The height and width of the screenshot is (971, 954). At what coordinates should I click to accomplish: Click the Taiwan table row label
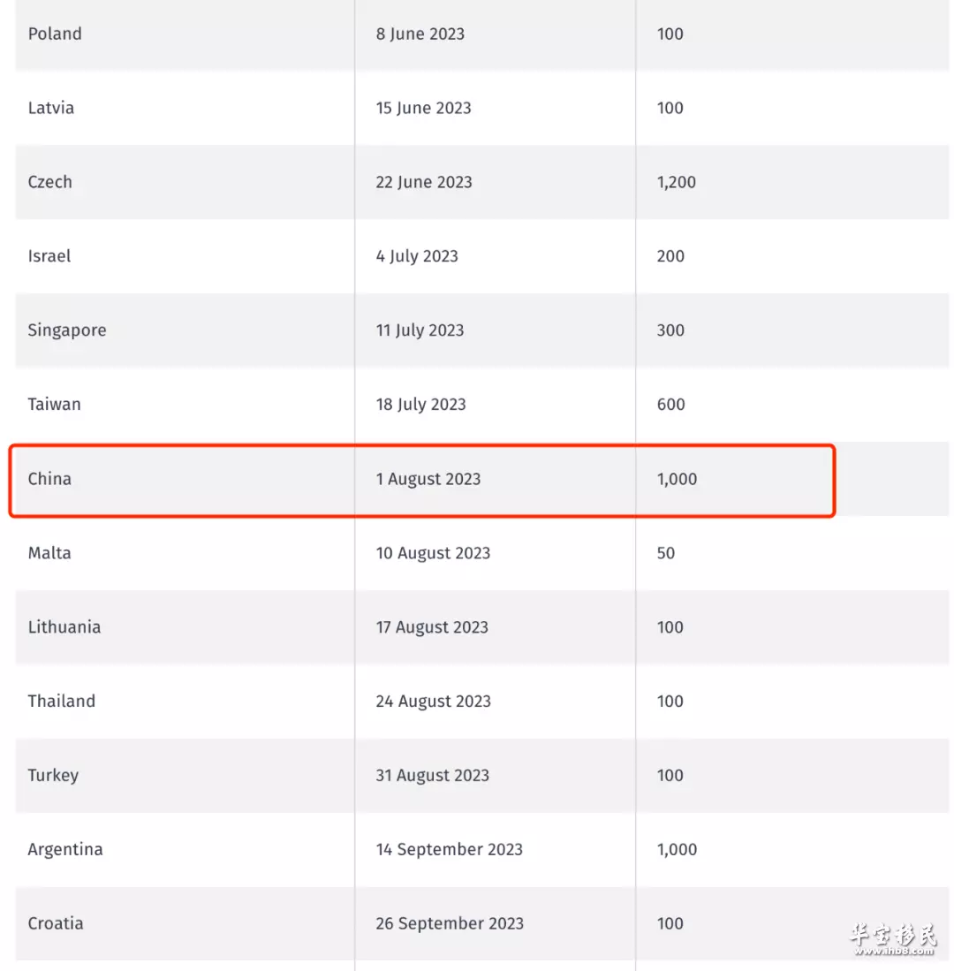tap(55, 405)
